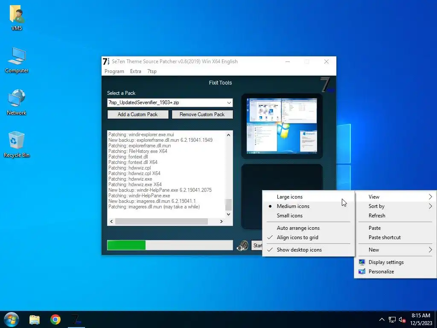Select the Recycle Bin desktop icon
The height and width of the screenshot is (328, 437).
pyautogui.click(x=17, y=144)
